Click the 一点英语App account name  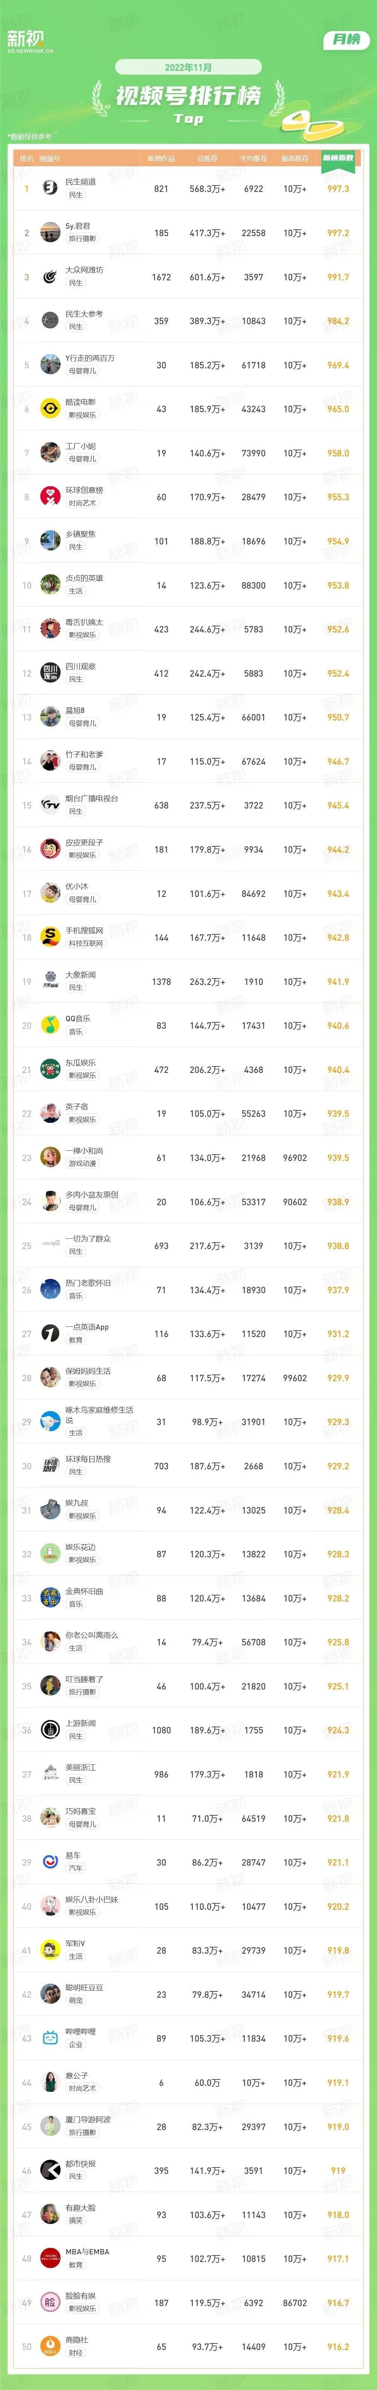[x=87, y=1327]
